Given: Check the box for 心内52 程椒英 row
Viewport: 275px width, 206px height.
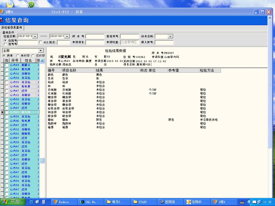Looking at the screenshot, I should [x=6, y=134].
